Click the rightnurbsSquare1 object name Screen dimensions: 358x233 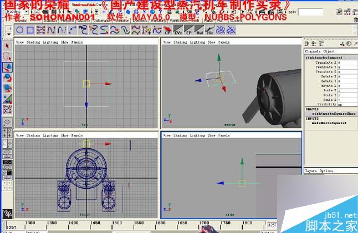(x=324, y=58)
